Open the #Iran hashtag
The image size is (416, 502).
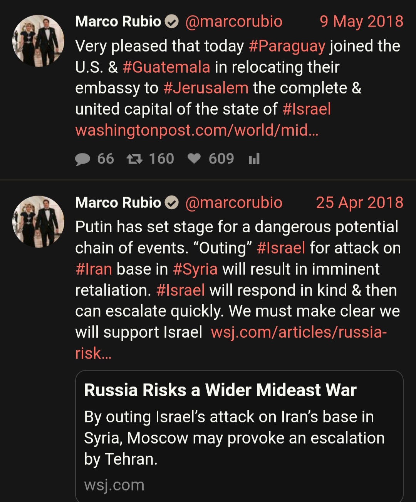coord(94,269)
